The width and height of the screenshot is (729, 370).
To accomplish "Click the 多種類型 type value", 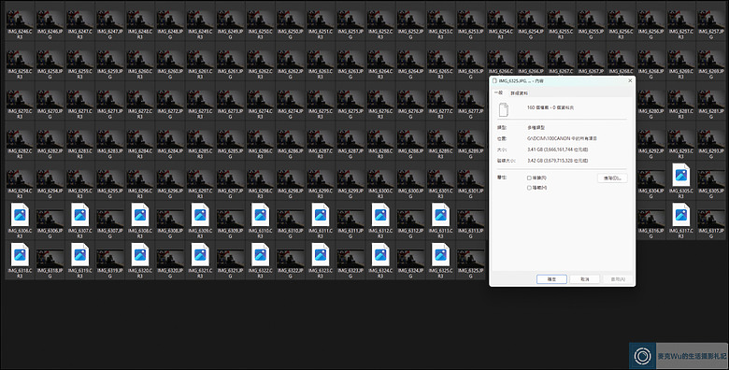I will 536,127.
